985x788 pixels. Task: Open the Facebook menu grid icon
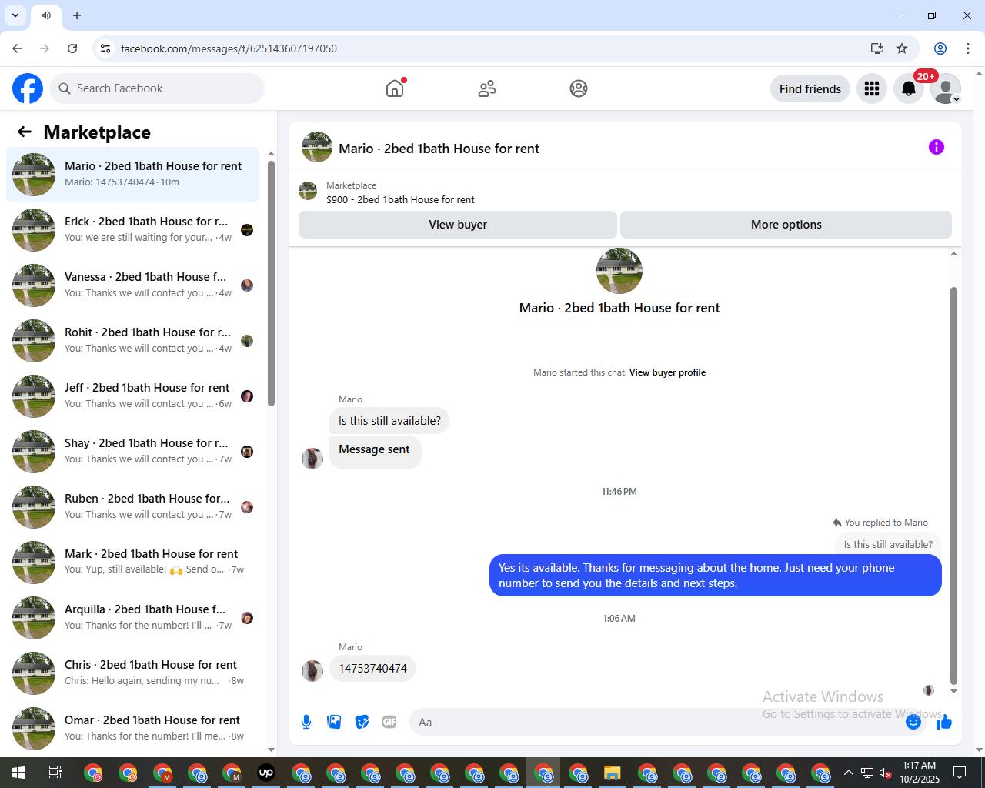(872, 88)
